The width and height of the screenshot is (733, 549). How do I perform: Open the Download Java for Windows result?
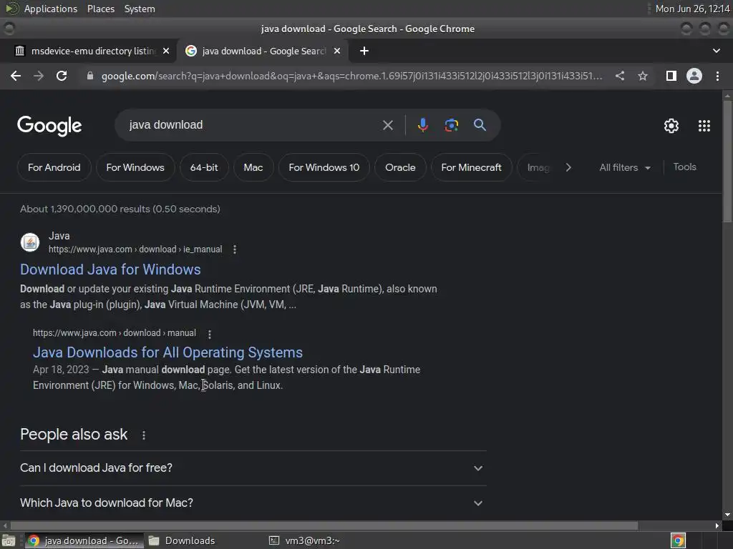[110, 269]
